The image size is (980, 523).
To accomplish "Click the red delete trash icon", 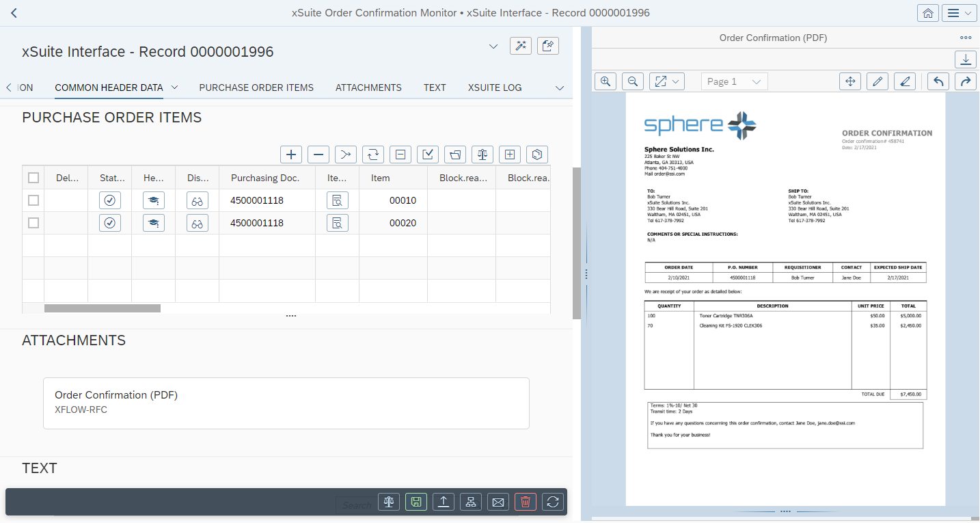I will pos(525,502).
